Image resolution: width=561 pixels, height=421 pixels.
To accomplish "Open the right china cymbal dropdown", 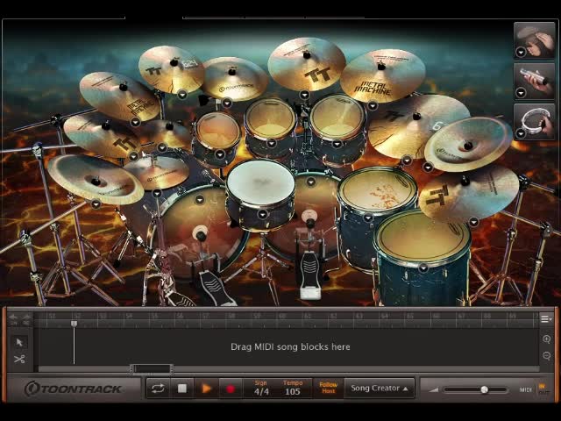I will pos(428,167).
